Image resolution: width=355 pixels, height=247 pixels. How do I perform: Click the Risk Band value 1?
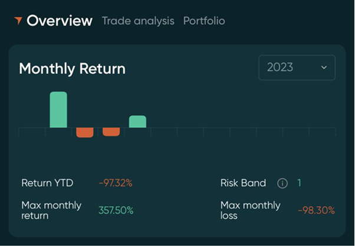[299, 183]
